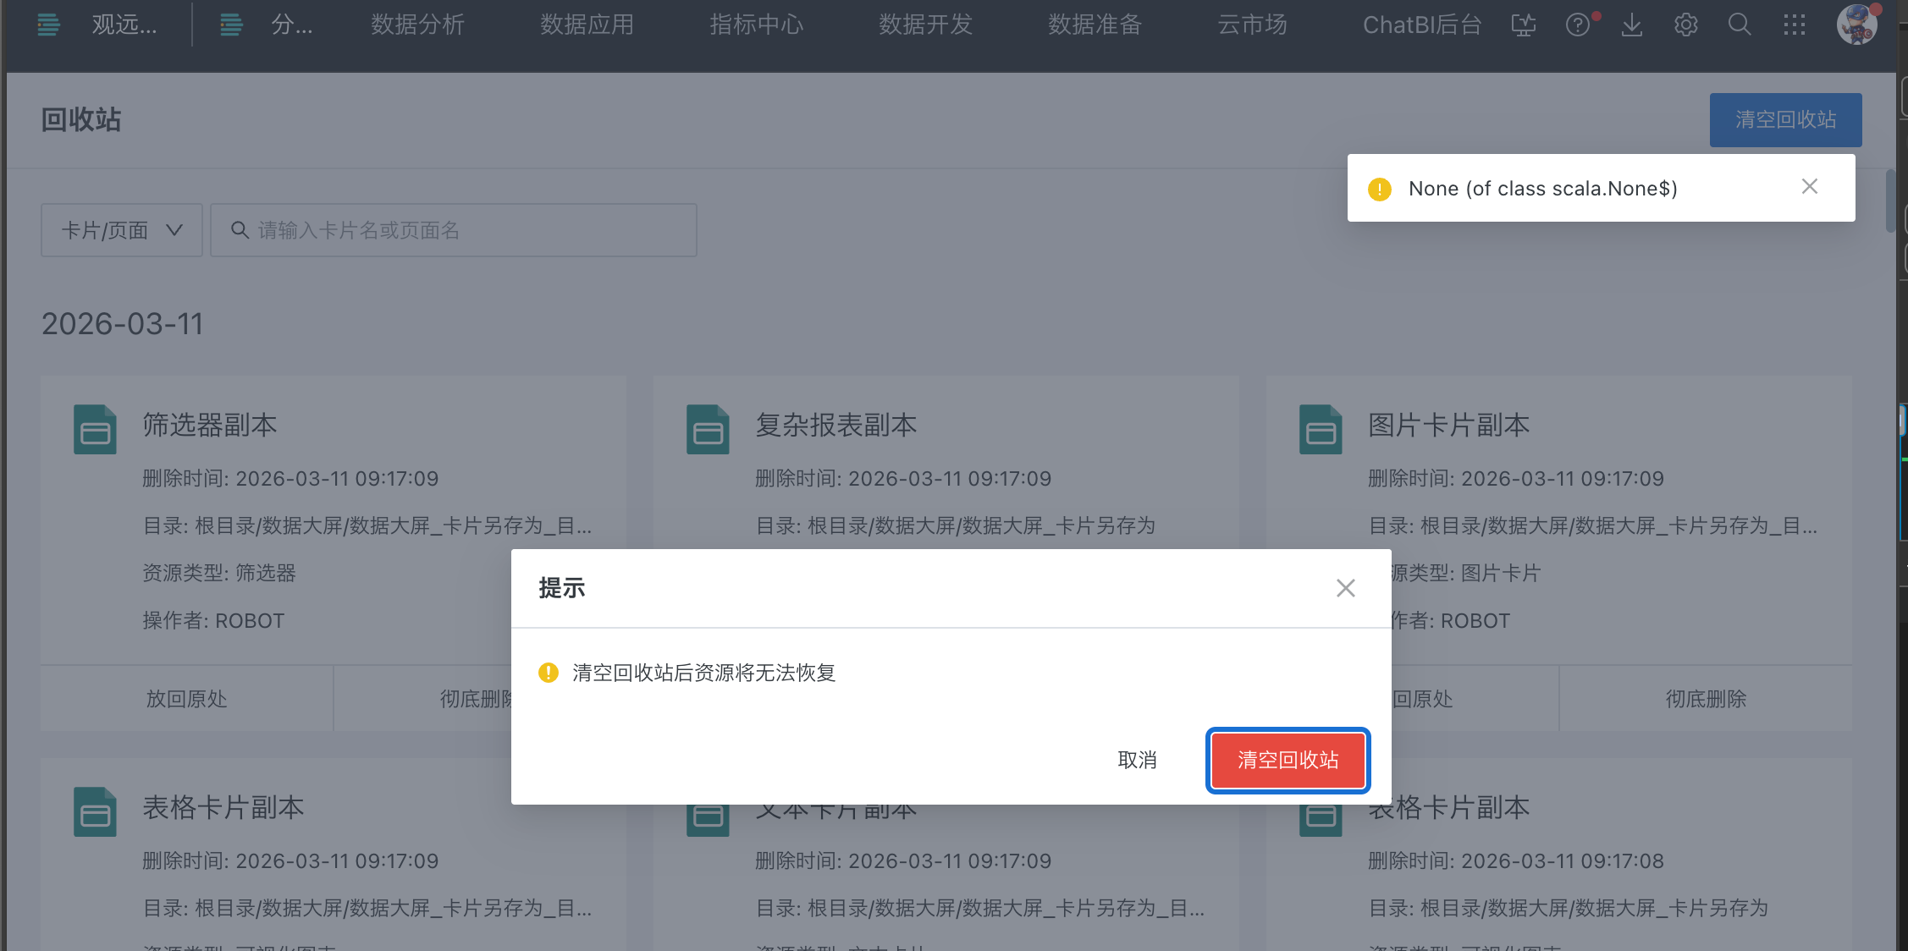
Task: Click the document icon on 筛选器副本 card
Action: pos(96,429)
